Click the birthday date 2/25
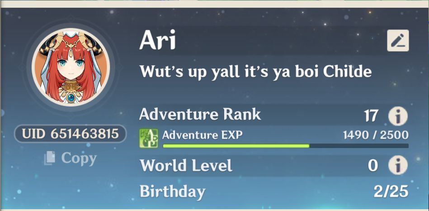The width and height of the screenshot is (429, 211). tap(391, 191)
